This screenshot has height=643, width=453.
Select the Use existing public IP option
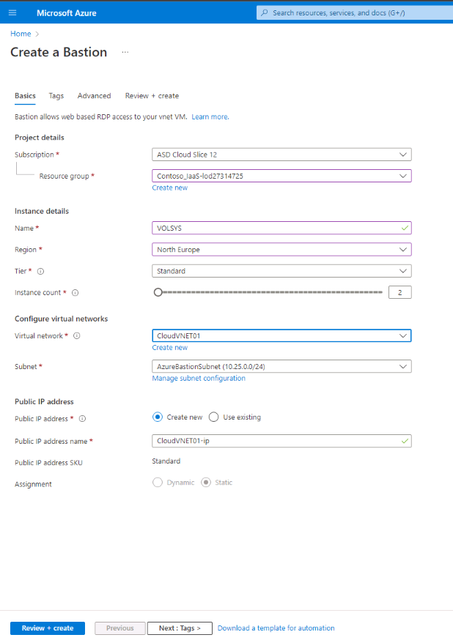214,417
